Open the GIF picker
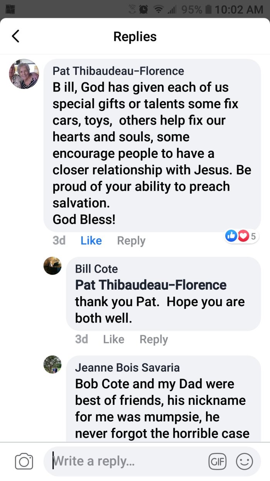 pos(217,462)
